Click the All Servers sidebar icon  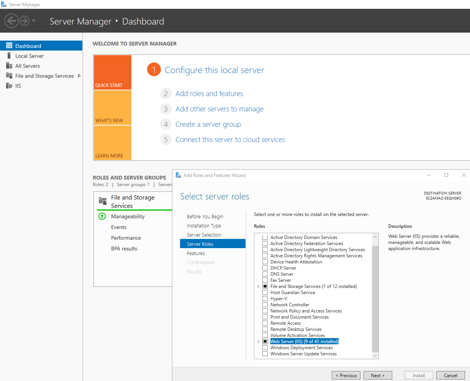pos(9,66)
